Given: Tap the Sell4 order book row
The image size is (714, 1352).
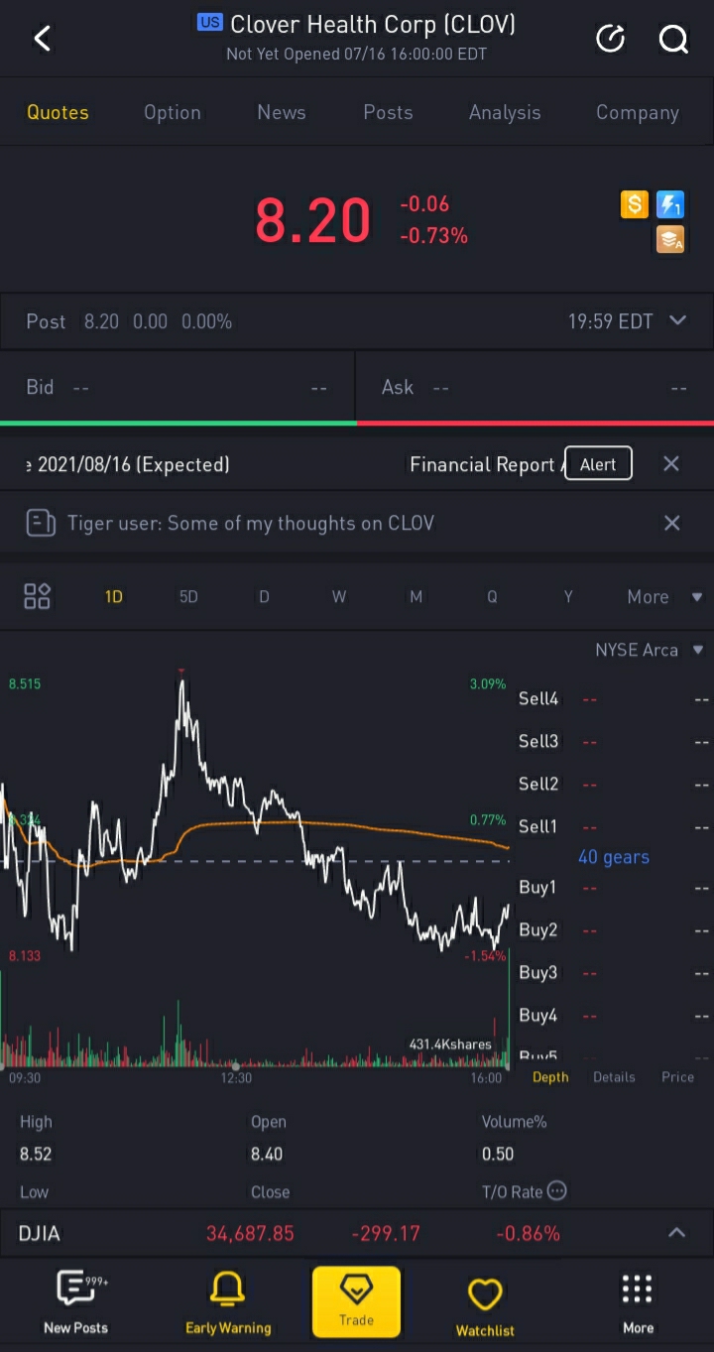Looking at the screenshot, I should click(614, 698).
